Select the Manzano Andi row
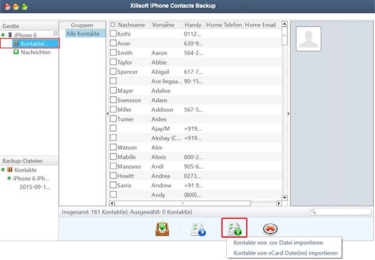This screenshot has width=375, height=260. click(195, 166)
